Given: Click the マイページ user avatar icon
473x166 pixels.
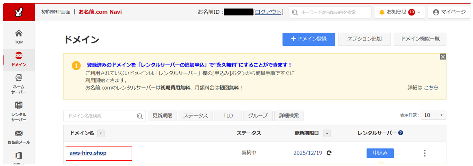Looking at the screenshot, I should (x=436, y=12).
